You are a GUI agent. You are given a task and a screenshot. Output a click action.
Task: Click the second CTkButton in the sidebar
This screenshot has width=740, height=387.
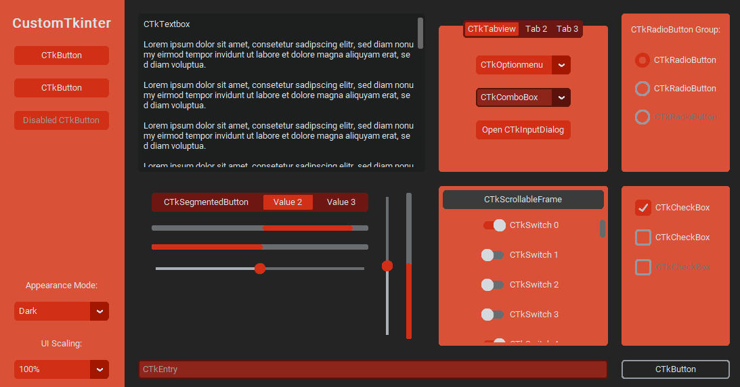[62, 88]
